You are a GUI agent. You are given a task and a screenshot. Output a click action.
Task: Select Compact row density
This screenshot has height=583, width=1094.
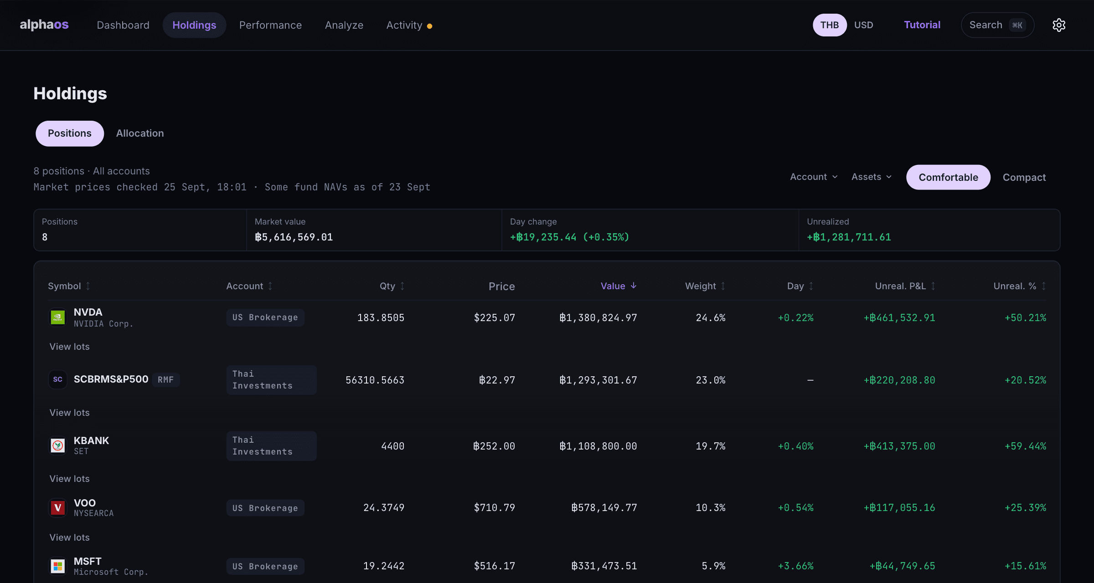pos(1024,177)
